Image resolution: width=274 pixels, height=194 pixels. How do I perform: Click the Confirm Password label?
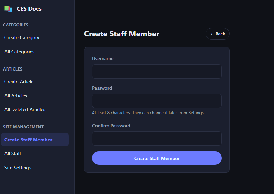111,126
